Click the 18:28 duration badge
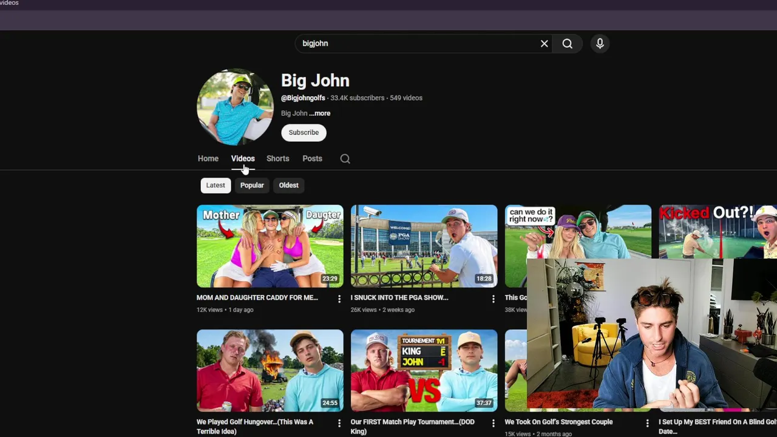The width and height of the screenshot is (777, 437). tap(484, 279)
